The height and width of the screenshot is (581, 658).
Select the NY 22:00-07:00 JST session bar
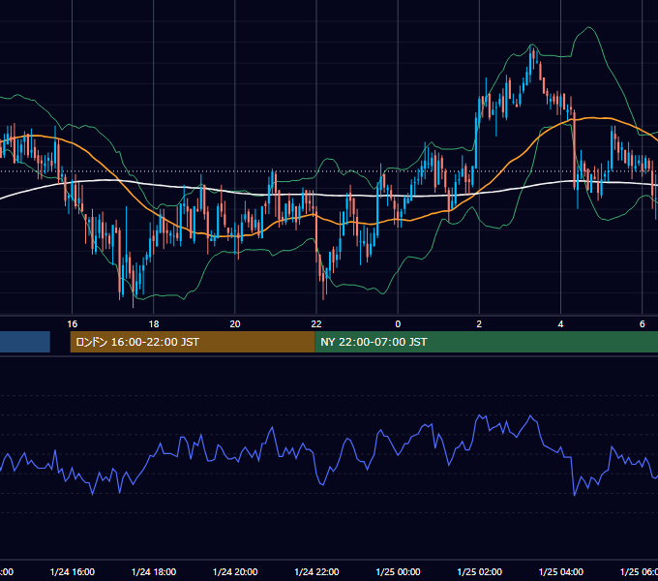tap(486, 342)
